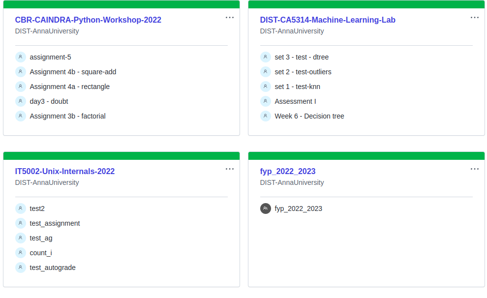Click individual icon beside assignment-5
This screenshot has height=298, width=487.
click(21, 57)
